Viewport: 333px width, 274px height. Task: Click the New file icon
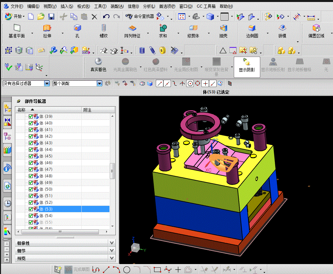click(x=31, y=16)
